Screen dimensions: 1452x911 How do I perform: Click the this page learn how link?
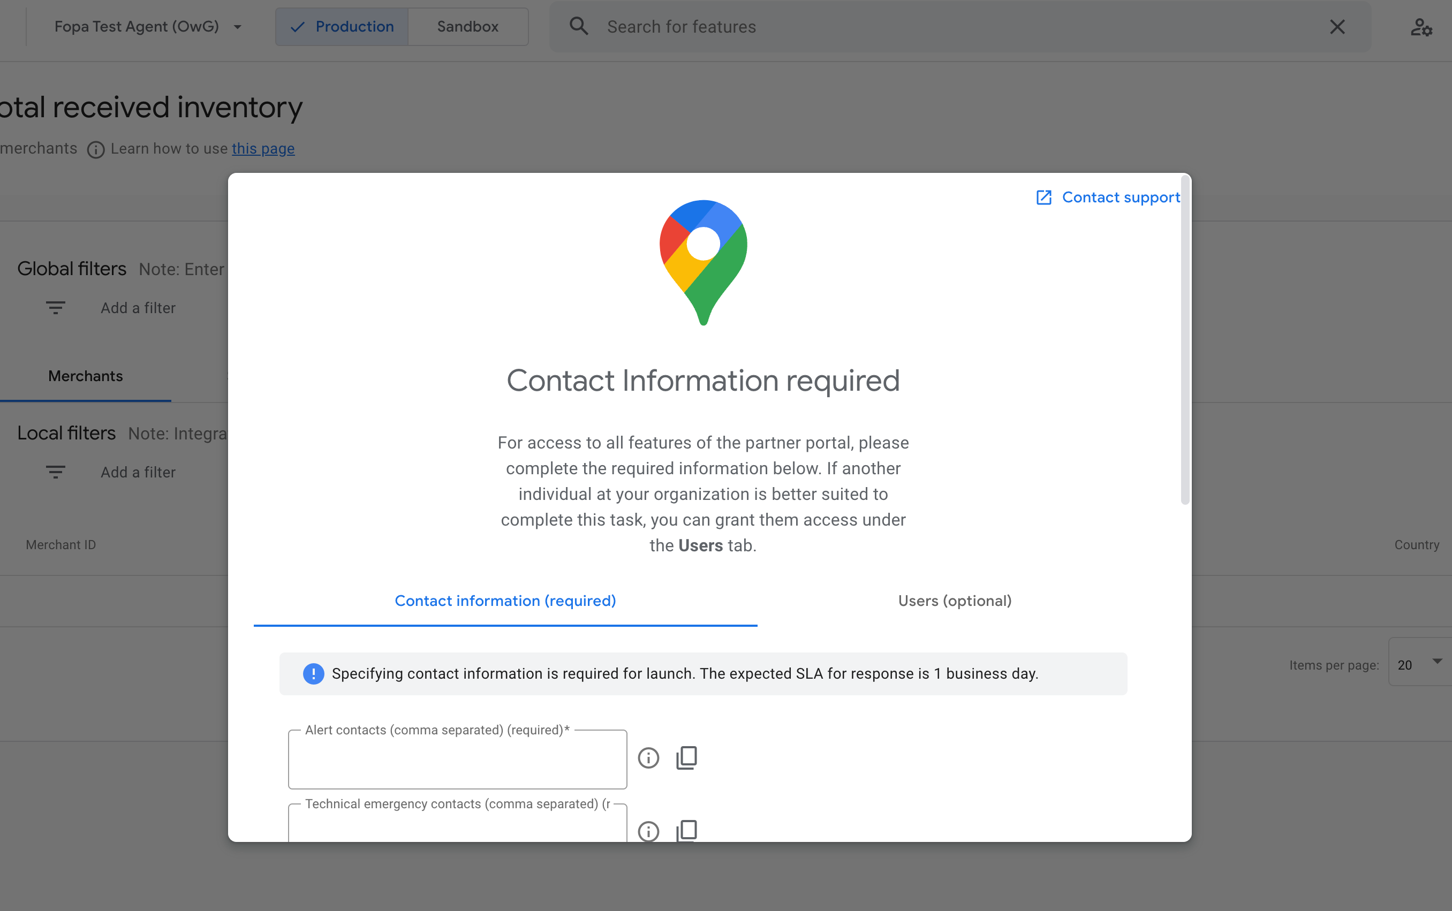(x=262, y=148)
